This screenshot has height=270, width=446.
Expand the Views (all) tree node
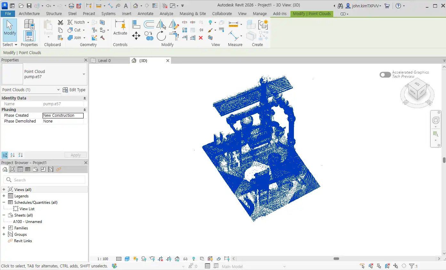tap(4, 190)
